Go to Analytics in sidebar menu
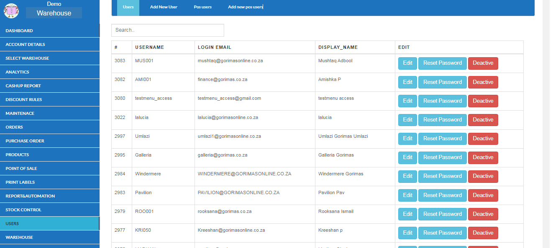The height and width of the screenshot is (248, 553). tap(17, 72)
